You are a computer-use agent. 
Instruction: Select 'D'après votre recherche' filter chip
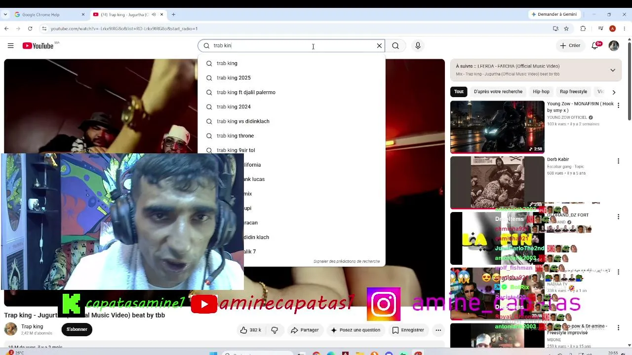498,92
